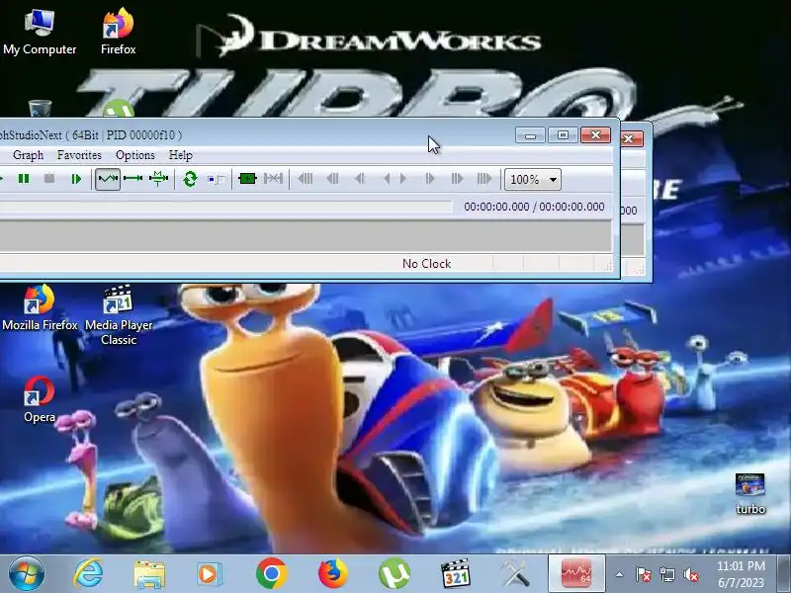
Task: Click the plain left seek arrow
Action: 387,179
